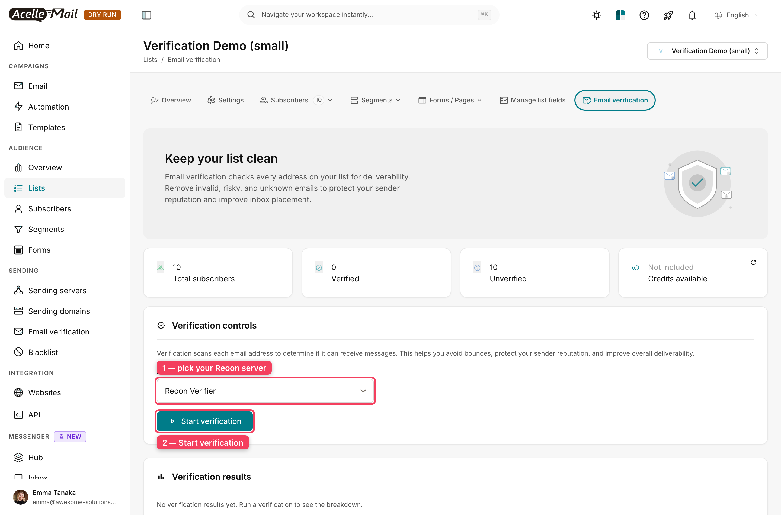Viewport: 781px width, 515px height.
Task: Open the list Overview tab
Action: 171,100
